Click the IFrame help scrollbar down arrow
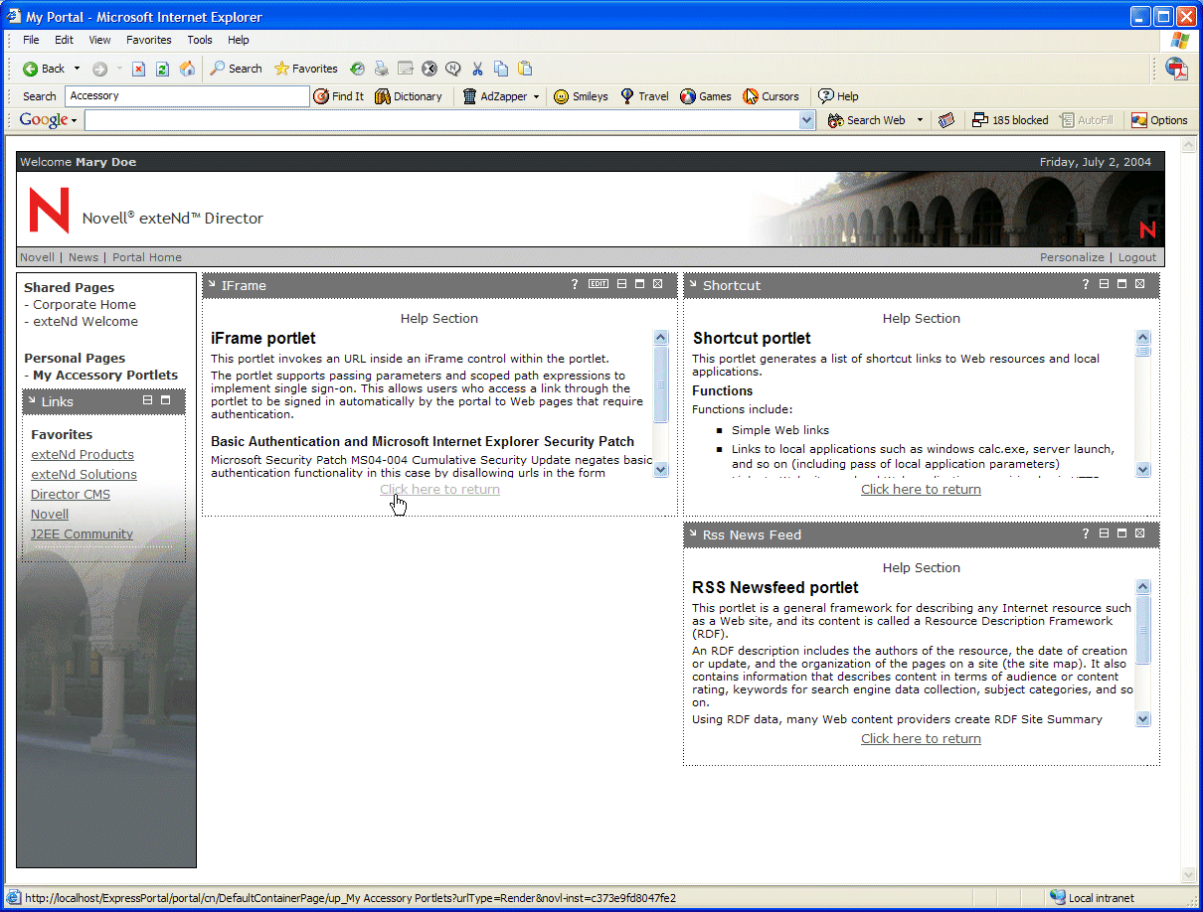The height and width of the screenshot is (912, 1203). point(661,470)
